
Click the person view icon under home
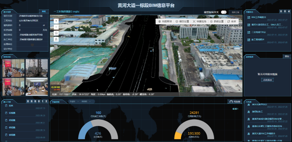tap(56, 39)
